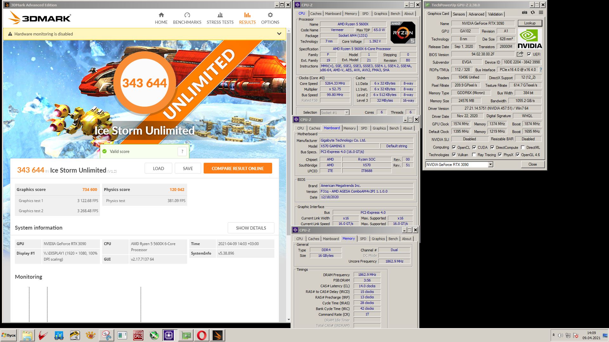Toggle the OpenCL checkbox
The height and width of the screenshot is (342, 609).
(454, 148)
